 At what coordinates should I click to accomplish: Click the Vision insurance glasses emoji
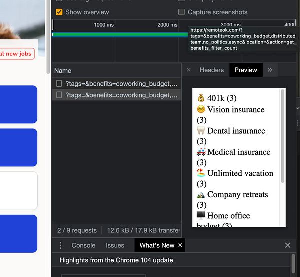tap(201, 109)
